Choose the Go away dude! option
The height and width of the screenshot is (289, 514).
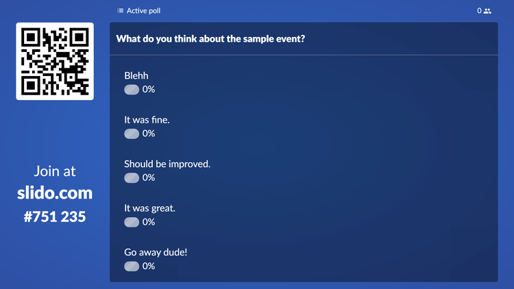point(156,252)
